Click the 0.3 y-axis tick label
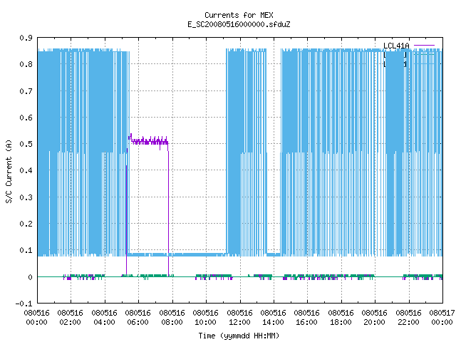The height and width of the screenshot is (342, 456). point(26,197)
